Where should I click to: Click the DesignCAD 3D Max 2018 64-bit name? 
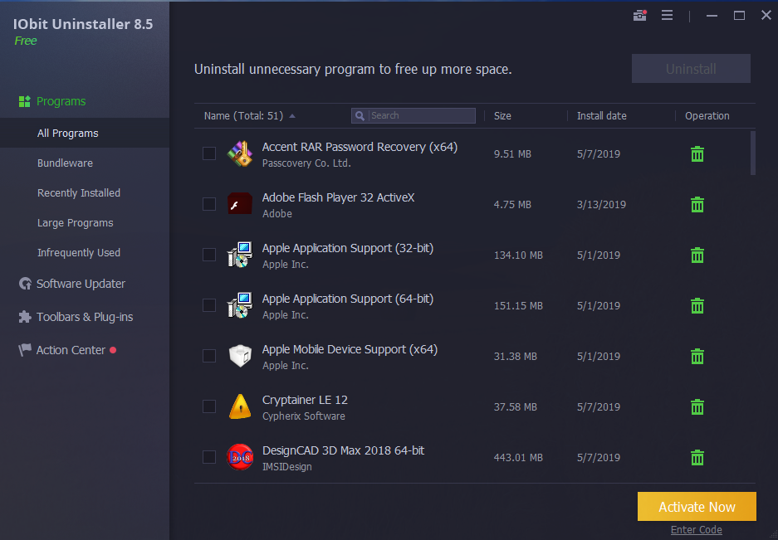coord(344,450)
